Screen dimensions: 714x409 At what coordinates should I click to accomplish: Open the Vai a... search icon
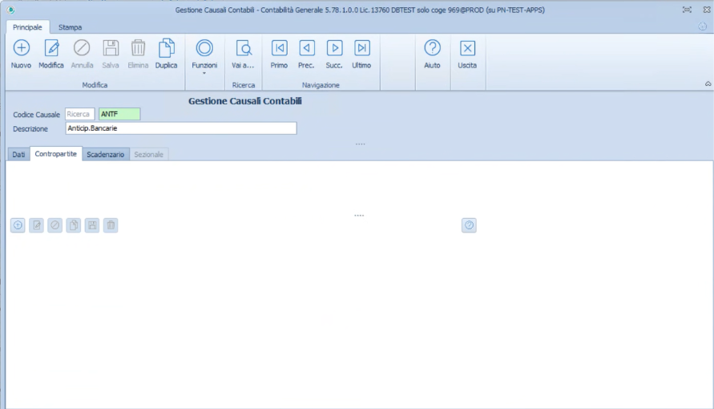(x=244, y=48)
